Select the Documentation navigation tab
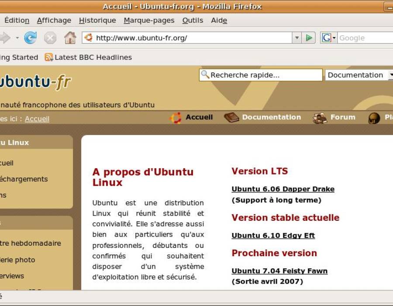 (x=272, y=117)
